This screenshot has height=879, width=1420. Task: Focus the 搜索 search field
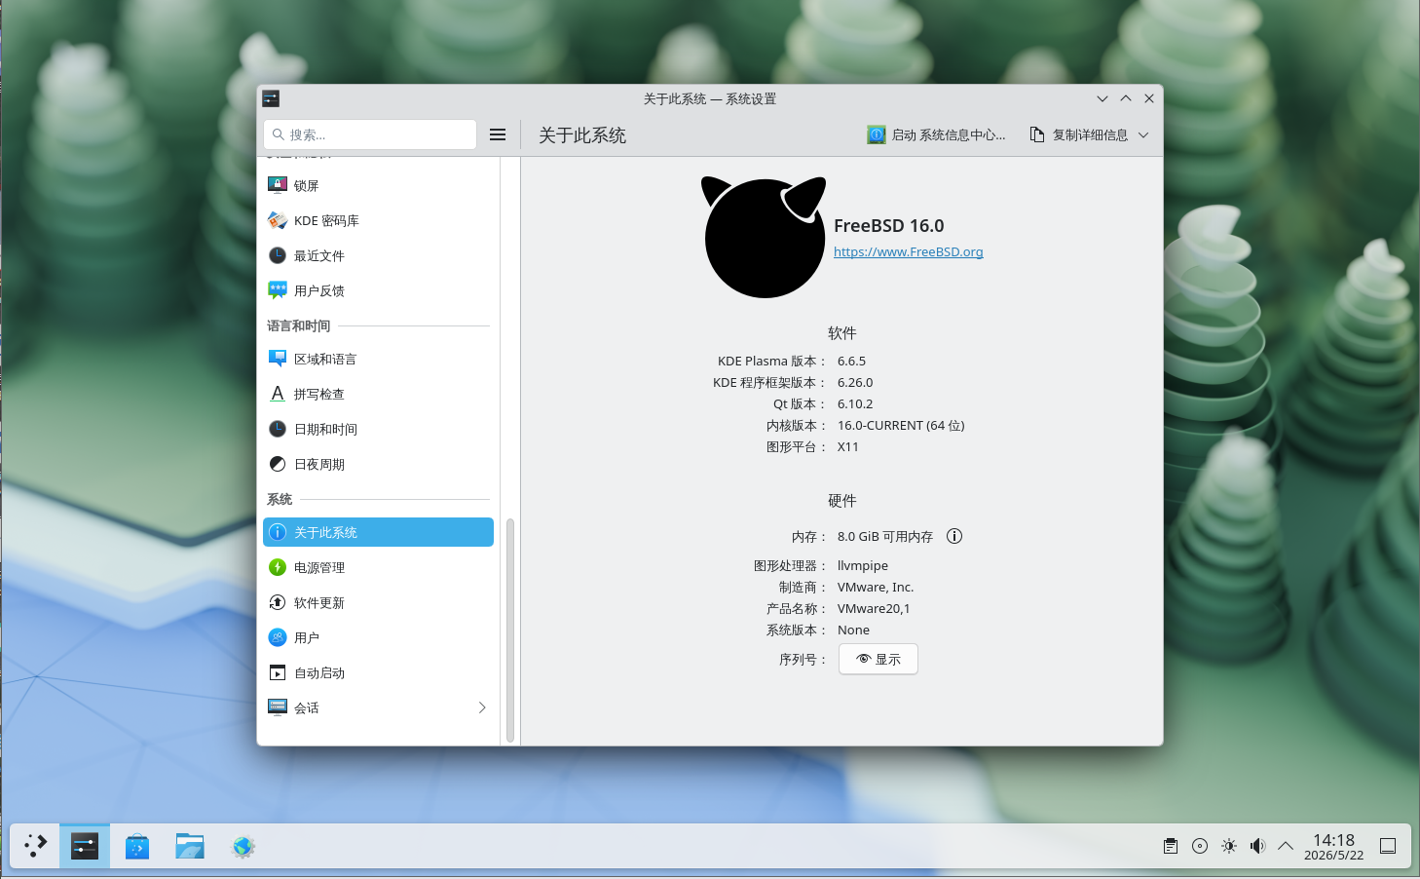(370, 134)
